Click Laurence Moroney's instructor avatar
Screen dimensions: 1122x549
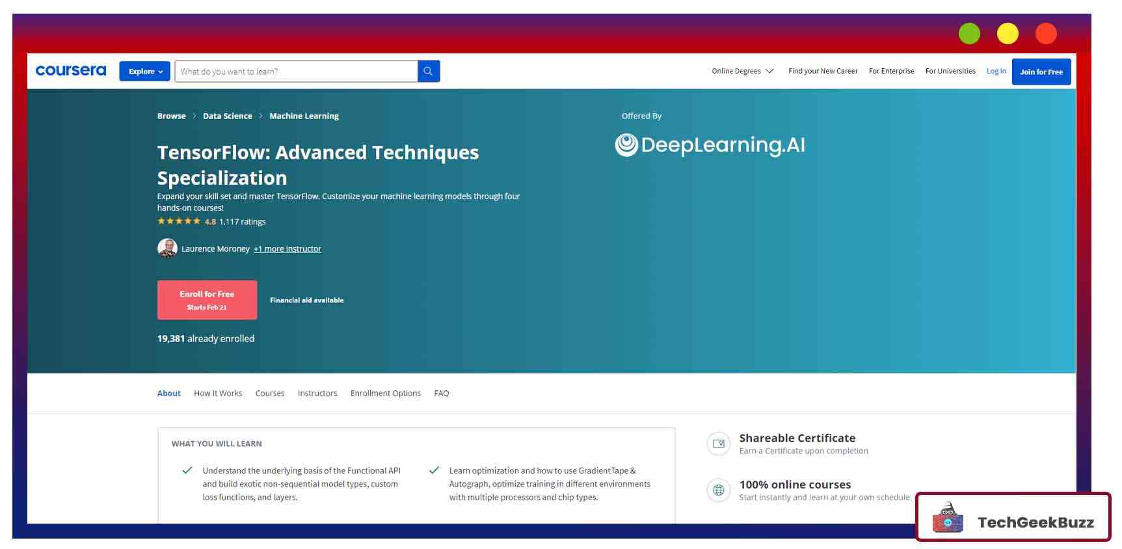pyautogui.click(x=167, y=248)
